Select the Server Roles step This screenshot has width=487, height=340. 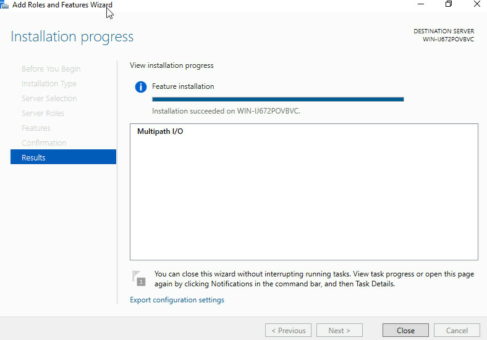[x=43, y=113]
